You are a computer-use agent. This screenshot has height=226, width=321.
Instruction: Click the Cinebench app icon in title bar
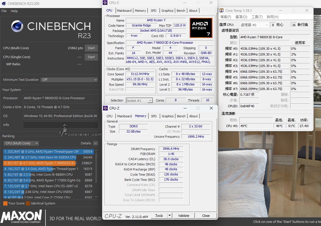pyautogui.click(x=4, y=3)
